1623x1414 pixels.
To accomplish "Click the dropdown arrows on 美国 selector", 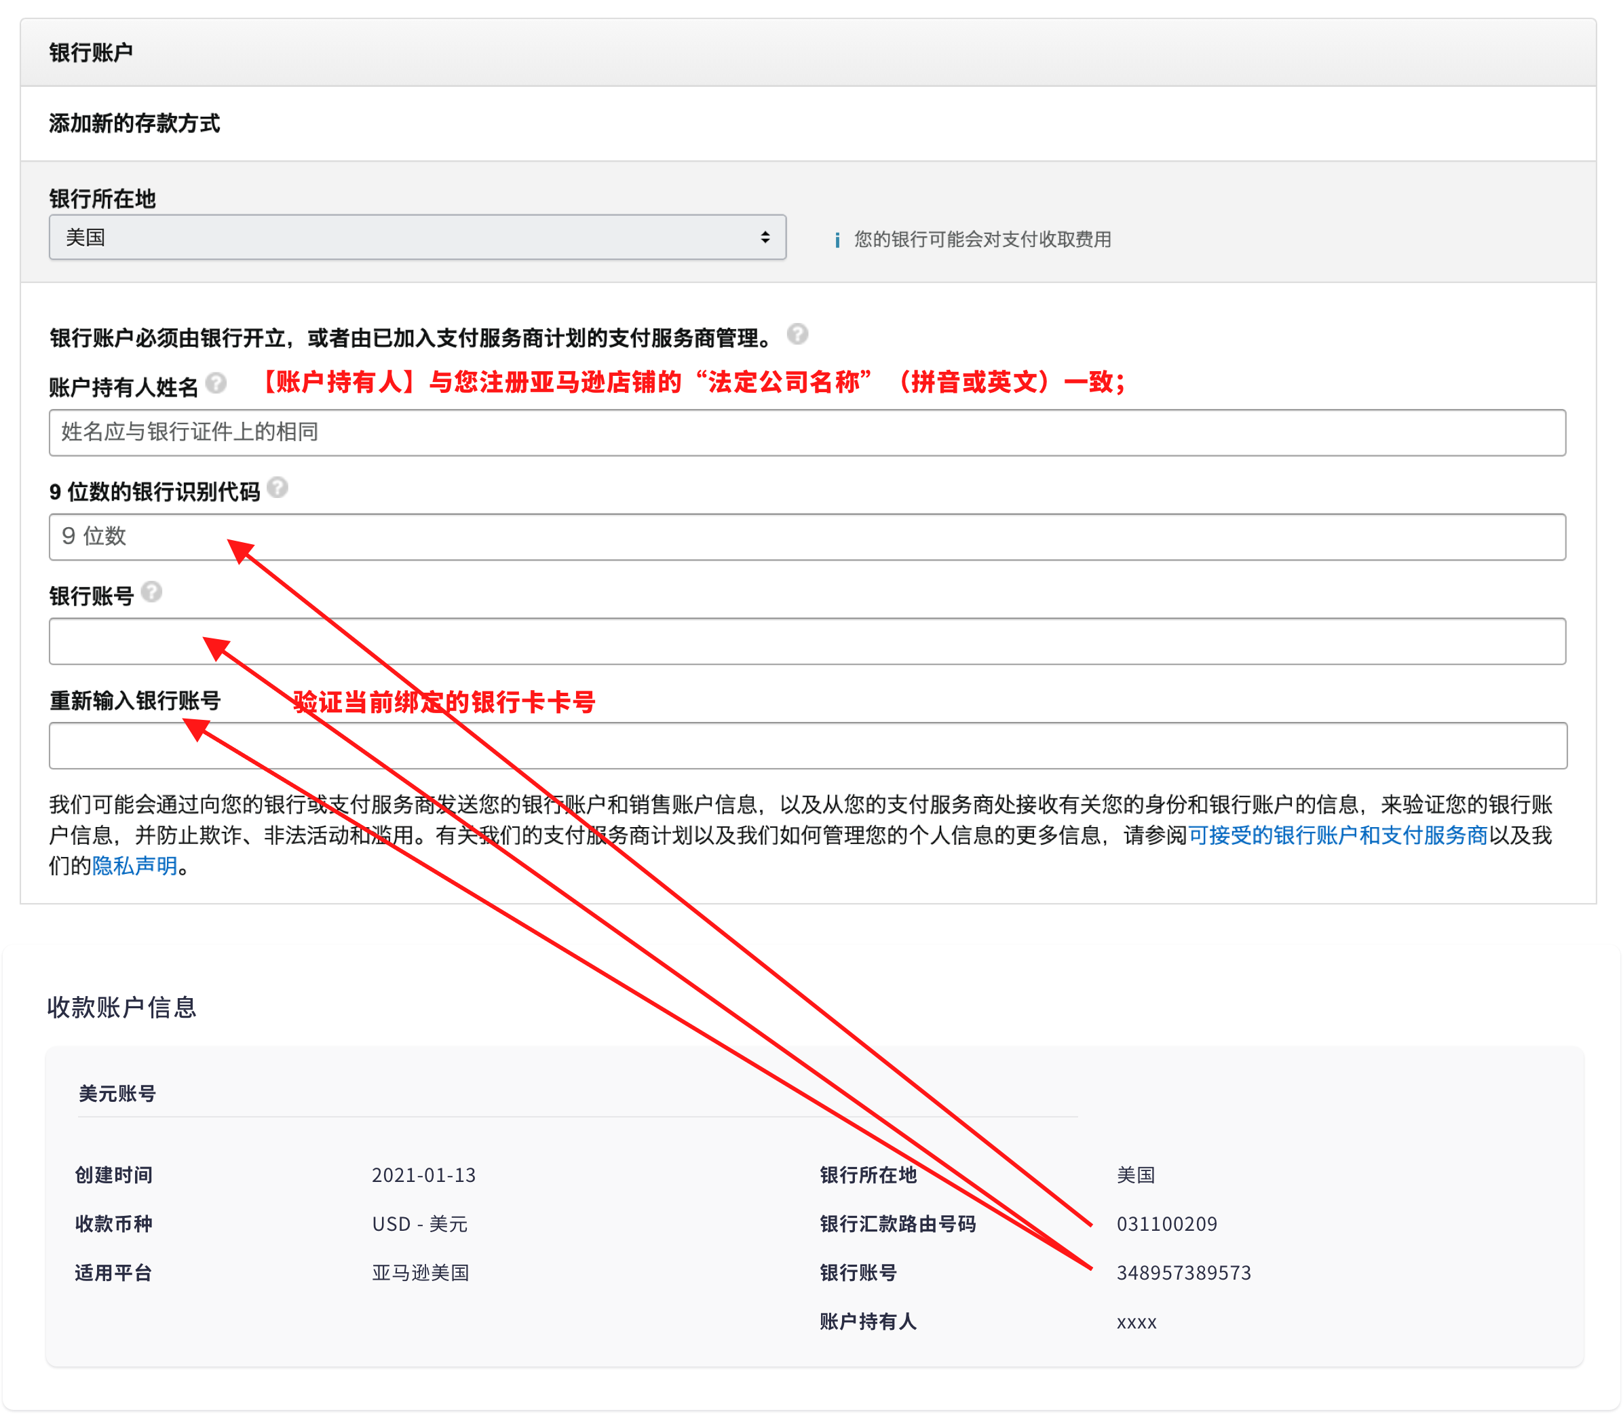I will point(765,237).
